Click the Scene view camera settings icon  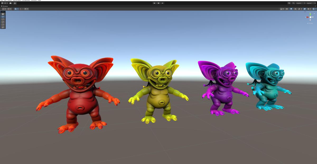click(x=308, y=9)
